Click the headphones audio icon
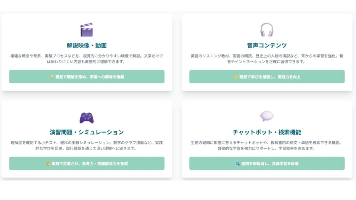356x200 pixels. click(267, 30)
